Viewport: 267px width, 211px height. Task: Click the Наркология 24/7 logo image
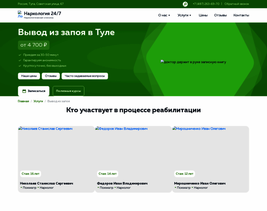(x=20, y=14)
